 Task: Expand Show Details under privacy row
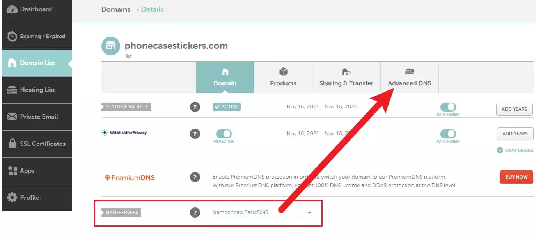515,150
